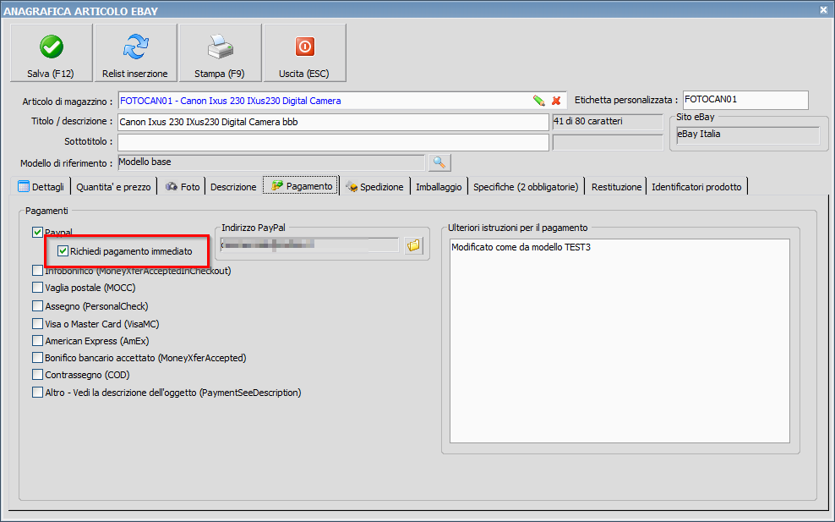This screenshot has height=522, width=835.
Task: Open Identificatori prodotto tab
Action: tap(696, 187)
